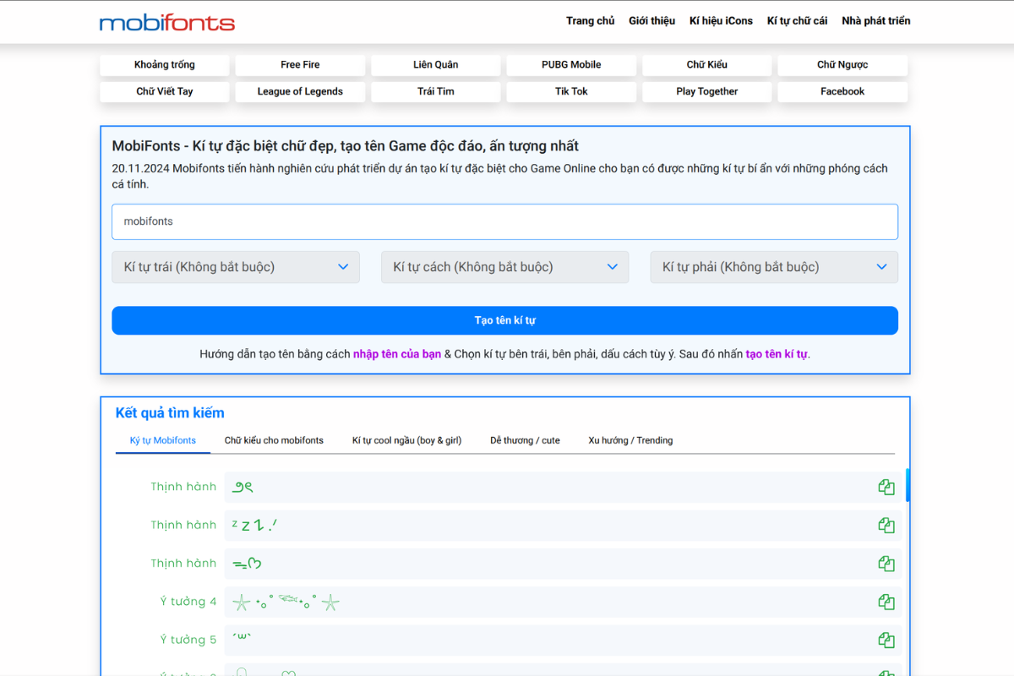The width and height of the screenshot is (1014, 676).
Task: Expand the Kí tự trái dropdown
Action: coord(236,267)
